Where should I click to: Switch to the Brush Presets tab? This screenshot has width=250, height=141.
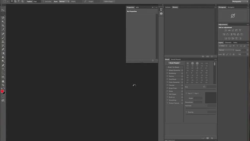pos(176,60)
